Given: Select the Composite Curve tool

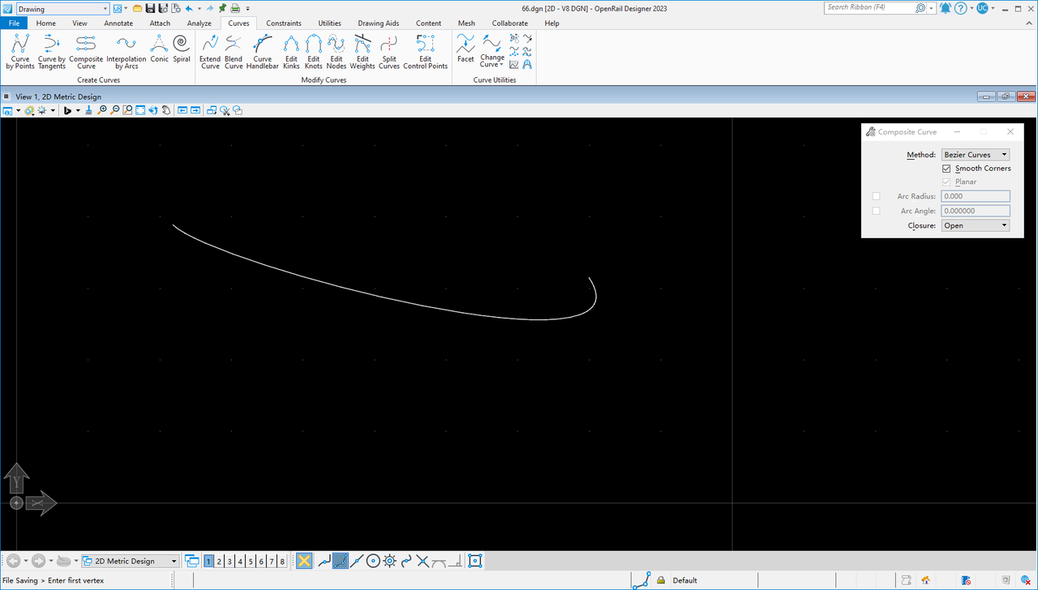Looking at the screenshot, I should click(x=86, y=50).
